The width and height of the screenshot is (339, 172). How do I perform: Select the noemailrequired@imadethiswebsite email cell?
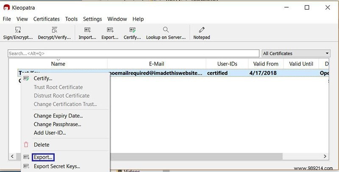click(x=156, y=73)
